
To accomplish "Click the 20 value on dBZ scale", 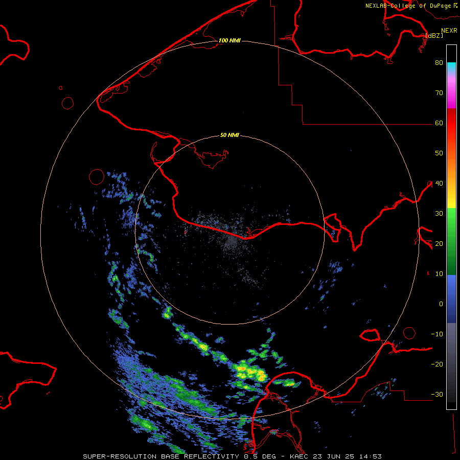I will pyautogui.click(x=439, y=244).
